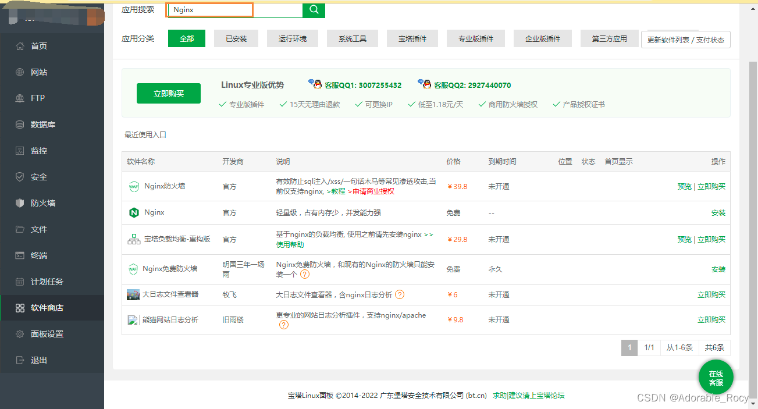Click the green search magnifier button
The image size is (758, 409).
tap(314, 10)
